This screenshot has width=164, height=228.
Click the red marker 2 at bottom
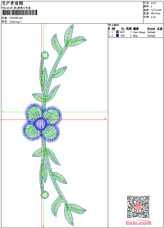(x=43, y=226)
